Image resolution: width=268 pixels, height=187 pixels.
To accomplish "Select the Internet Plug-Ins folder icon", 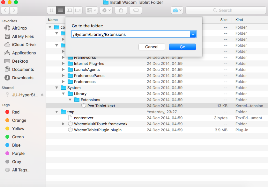I will point(70,64).
